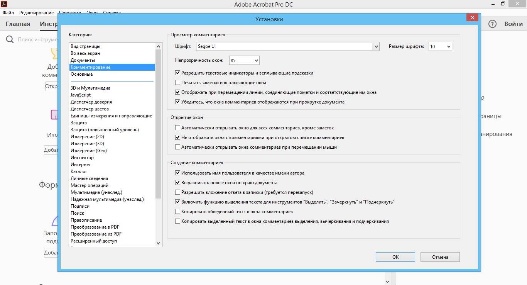527x285 pixels.
Task: Select the 'Преобразование в PDF' category
Action: (x=112, y=227)
